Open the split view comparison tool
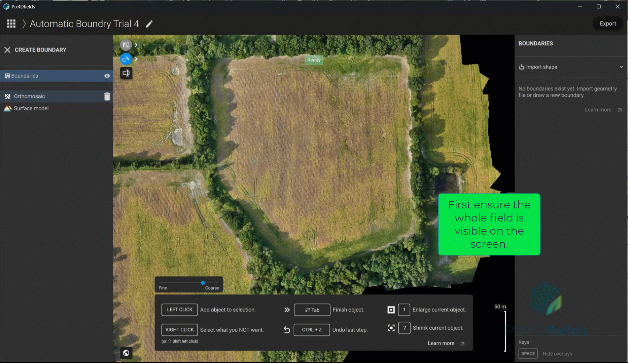 (x=126, y=44)
